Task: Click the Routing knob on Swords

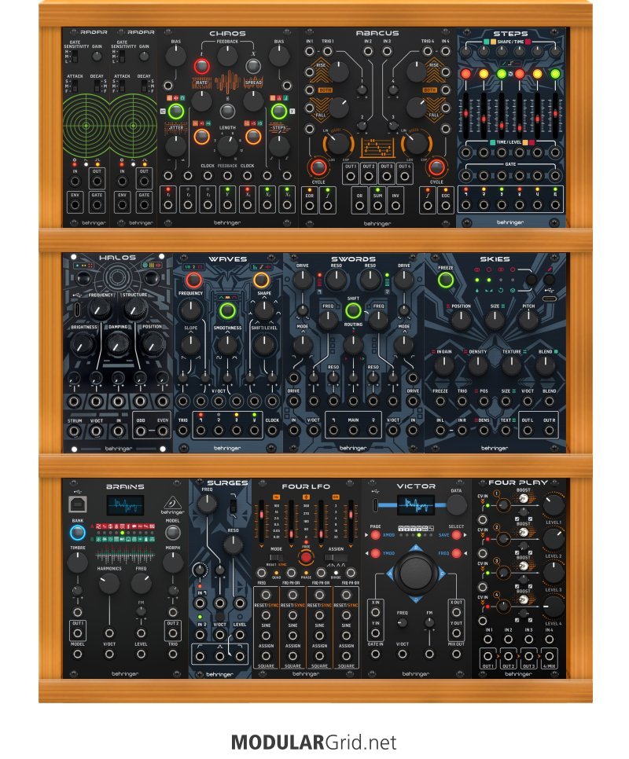Action: [x=353, y=344]
